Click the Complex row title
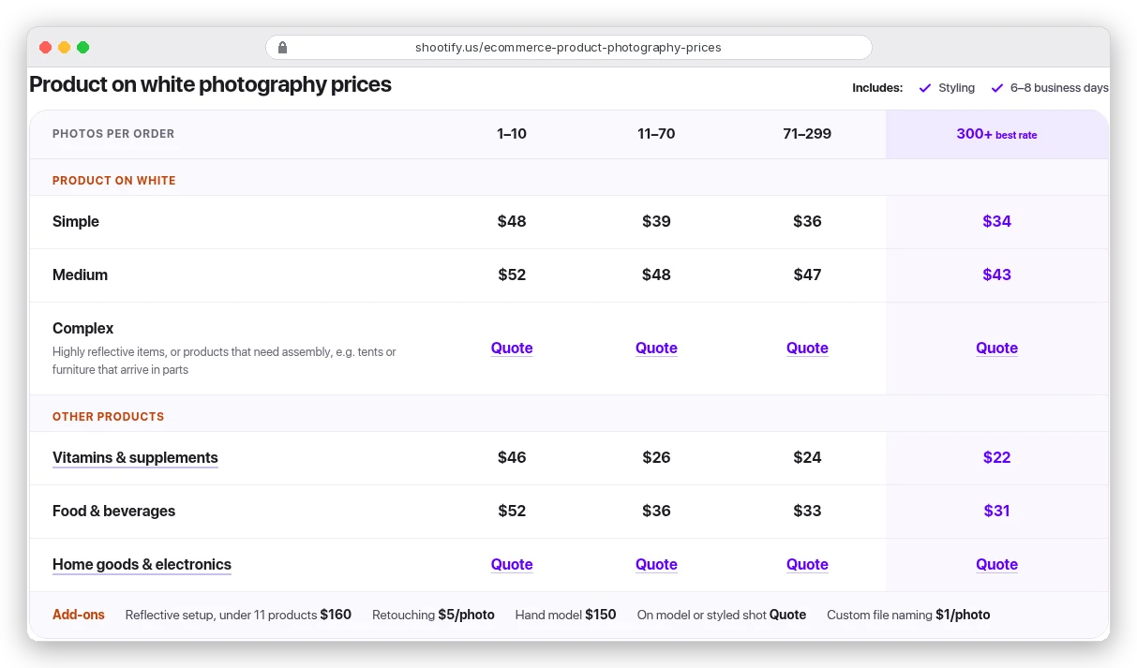1137x668 pixels. 82,328
